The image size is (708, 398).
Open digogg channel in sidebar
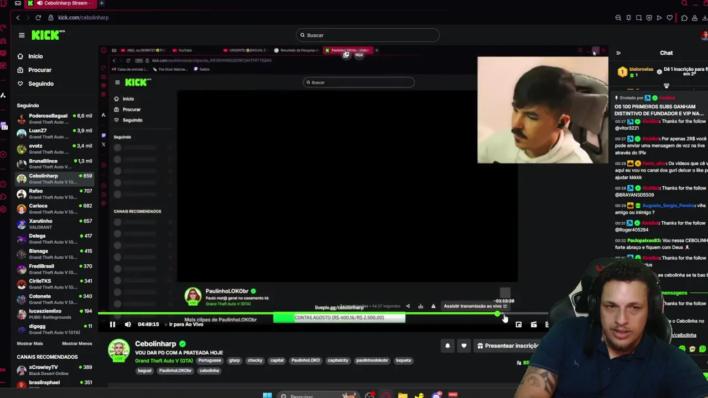coord(54,329)
